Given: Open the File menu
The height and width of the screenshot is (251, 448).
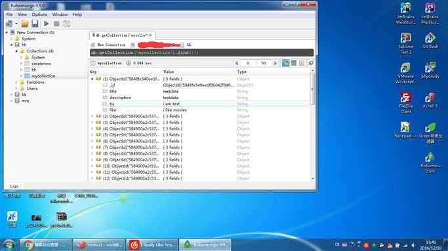Looking at the screenshot, I should pos(9,14).
